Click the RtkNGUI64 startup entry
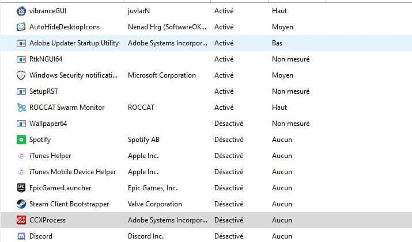 click(46, 59)
